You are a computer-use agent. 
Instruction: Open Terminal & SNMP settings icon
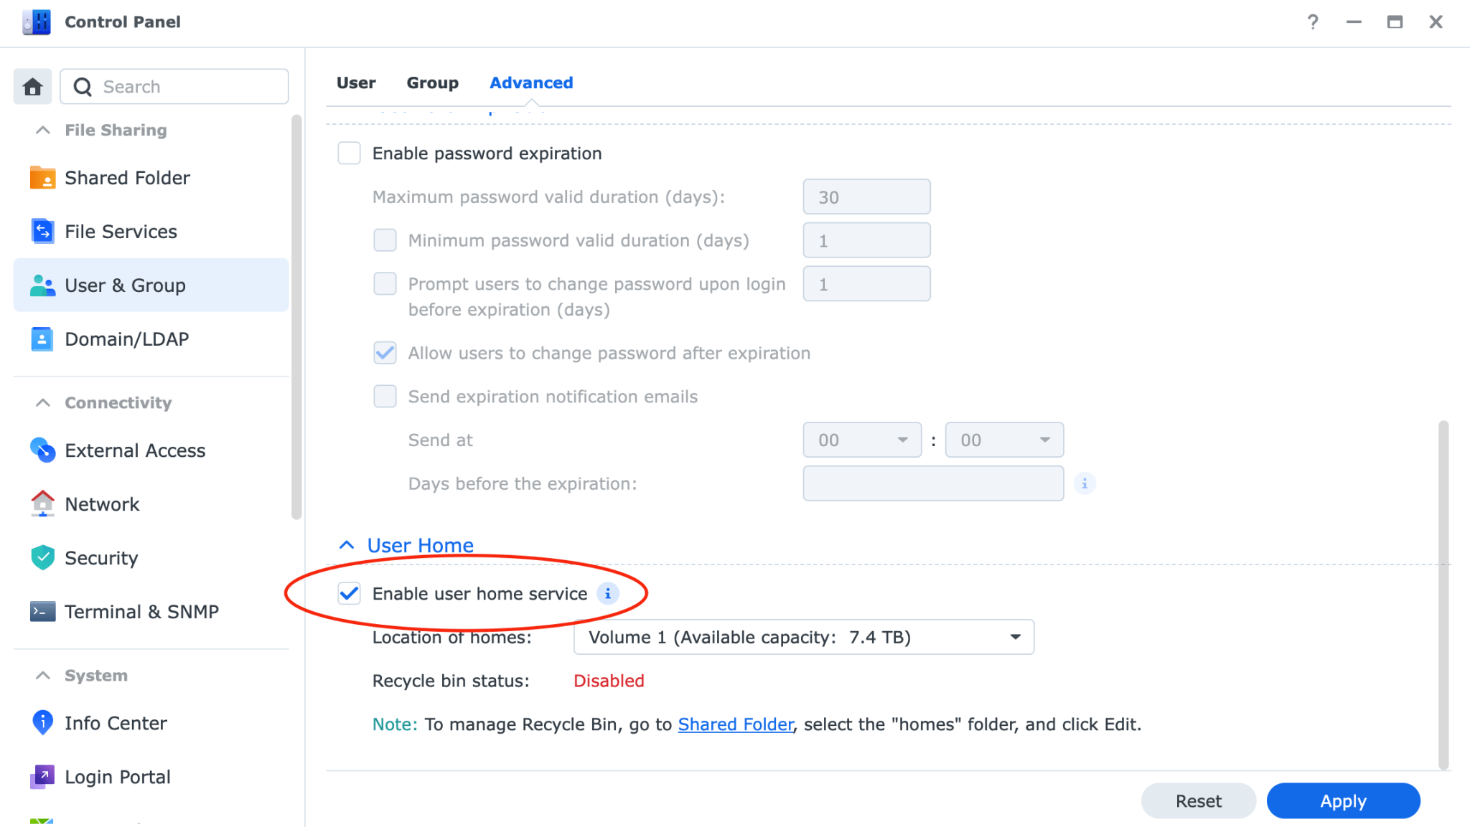(43, 611)
